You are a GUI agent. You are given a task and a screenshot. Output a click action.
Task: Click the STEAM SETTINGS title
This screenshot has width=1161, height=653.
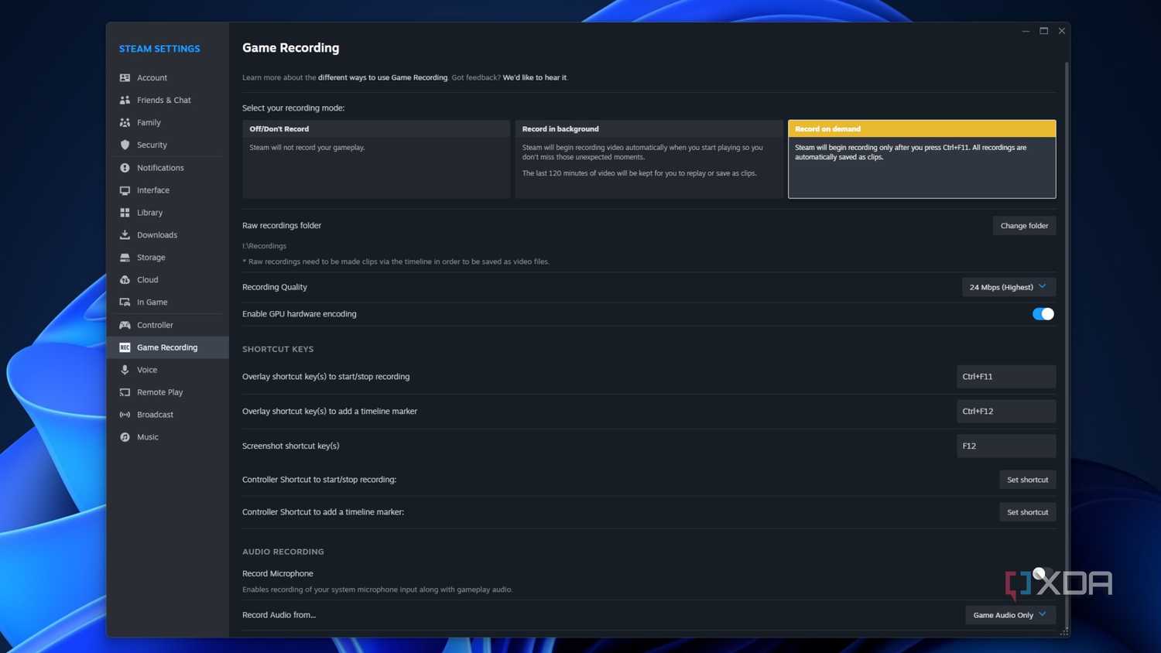pyautogui.click(x=159, y=49)
